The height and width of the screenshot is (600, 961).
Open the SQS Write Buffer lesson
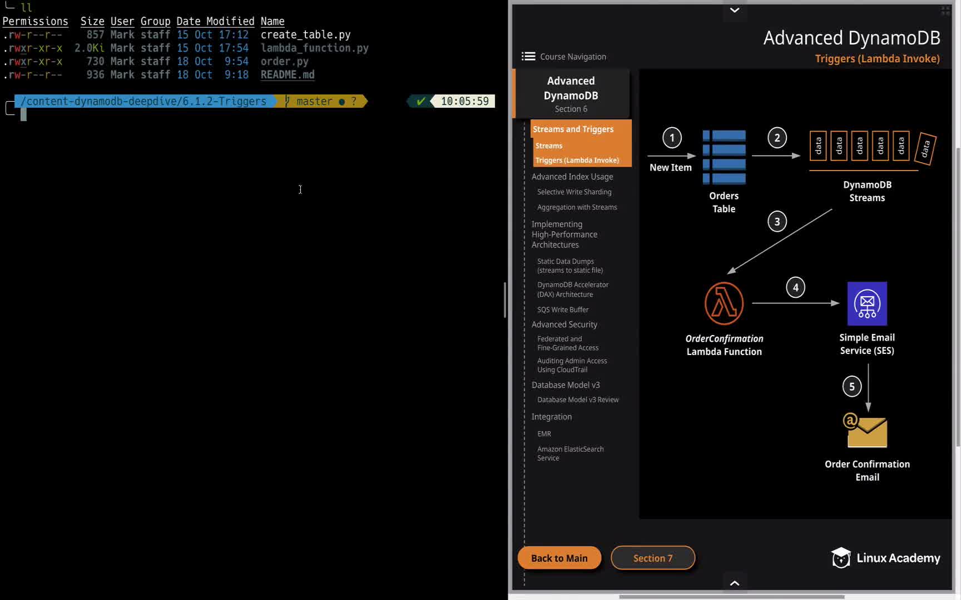click(563, 309)
